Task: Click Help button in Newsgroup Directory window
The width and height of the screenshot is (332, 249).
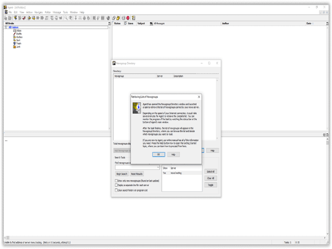Action: (x=212, y=150)
